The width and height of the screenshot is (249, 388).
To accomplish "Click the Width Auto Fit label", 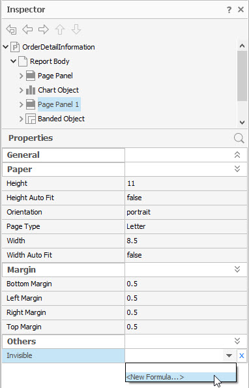I will pyautogui.click(x=29, y=255).
